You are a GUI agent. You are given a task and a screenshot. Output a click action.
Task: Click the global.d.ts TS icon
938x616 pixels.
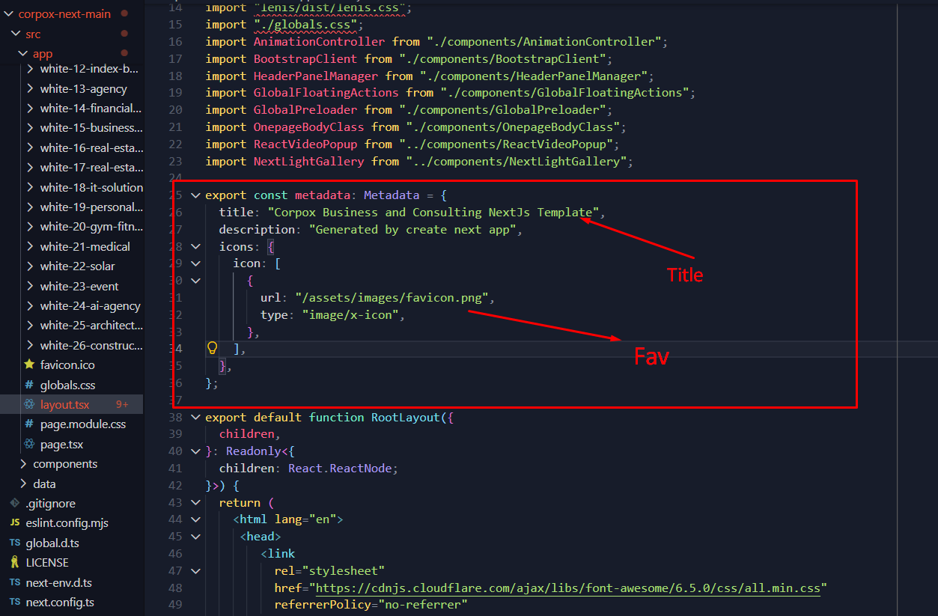pos(15,543)
